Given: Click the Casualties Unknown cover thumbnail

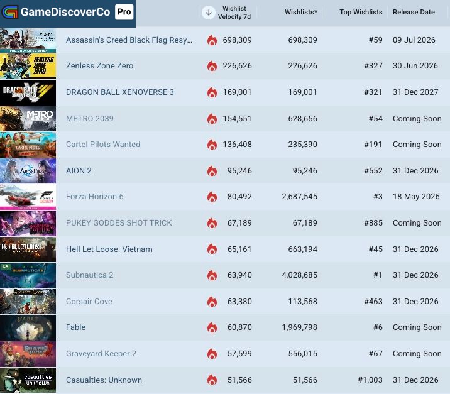Looking at the screenshot, I should pyautogui.click(x=28, y=380).
